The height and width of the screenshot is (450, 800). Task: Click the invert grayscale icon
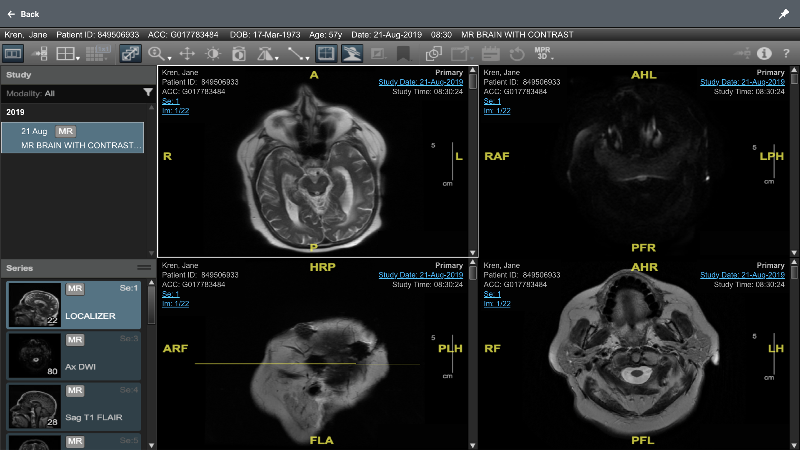coord(239,54)
